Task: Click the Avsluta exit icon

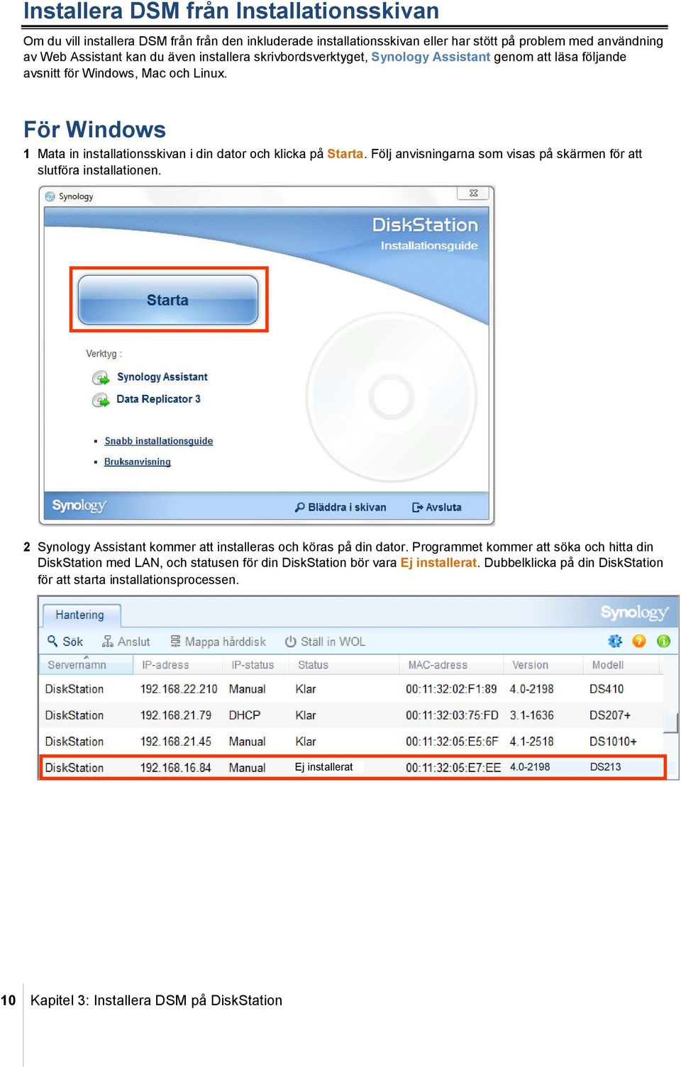Action: tap(418, 508)
